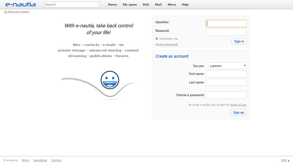The height and width of the screenshot is (164, 293).
Task: Click the sign-in Password field
Action: pos(226,32)
